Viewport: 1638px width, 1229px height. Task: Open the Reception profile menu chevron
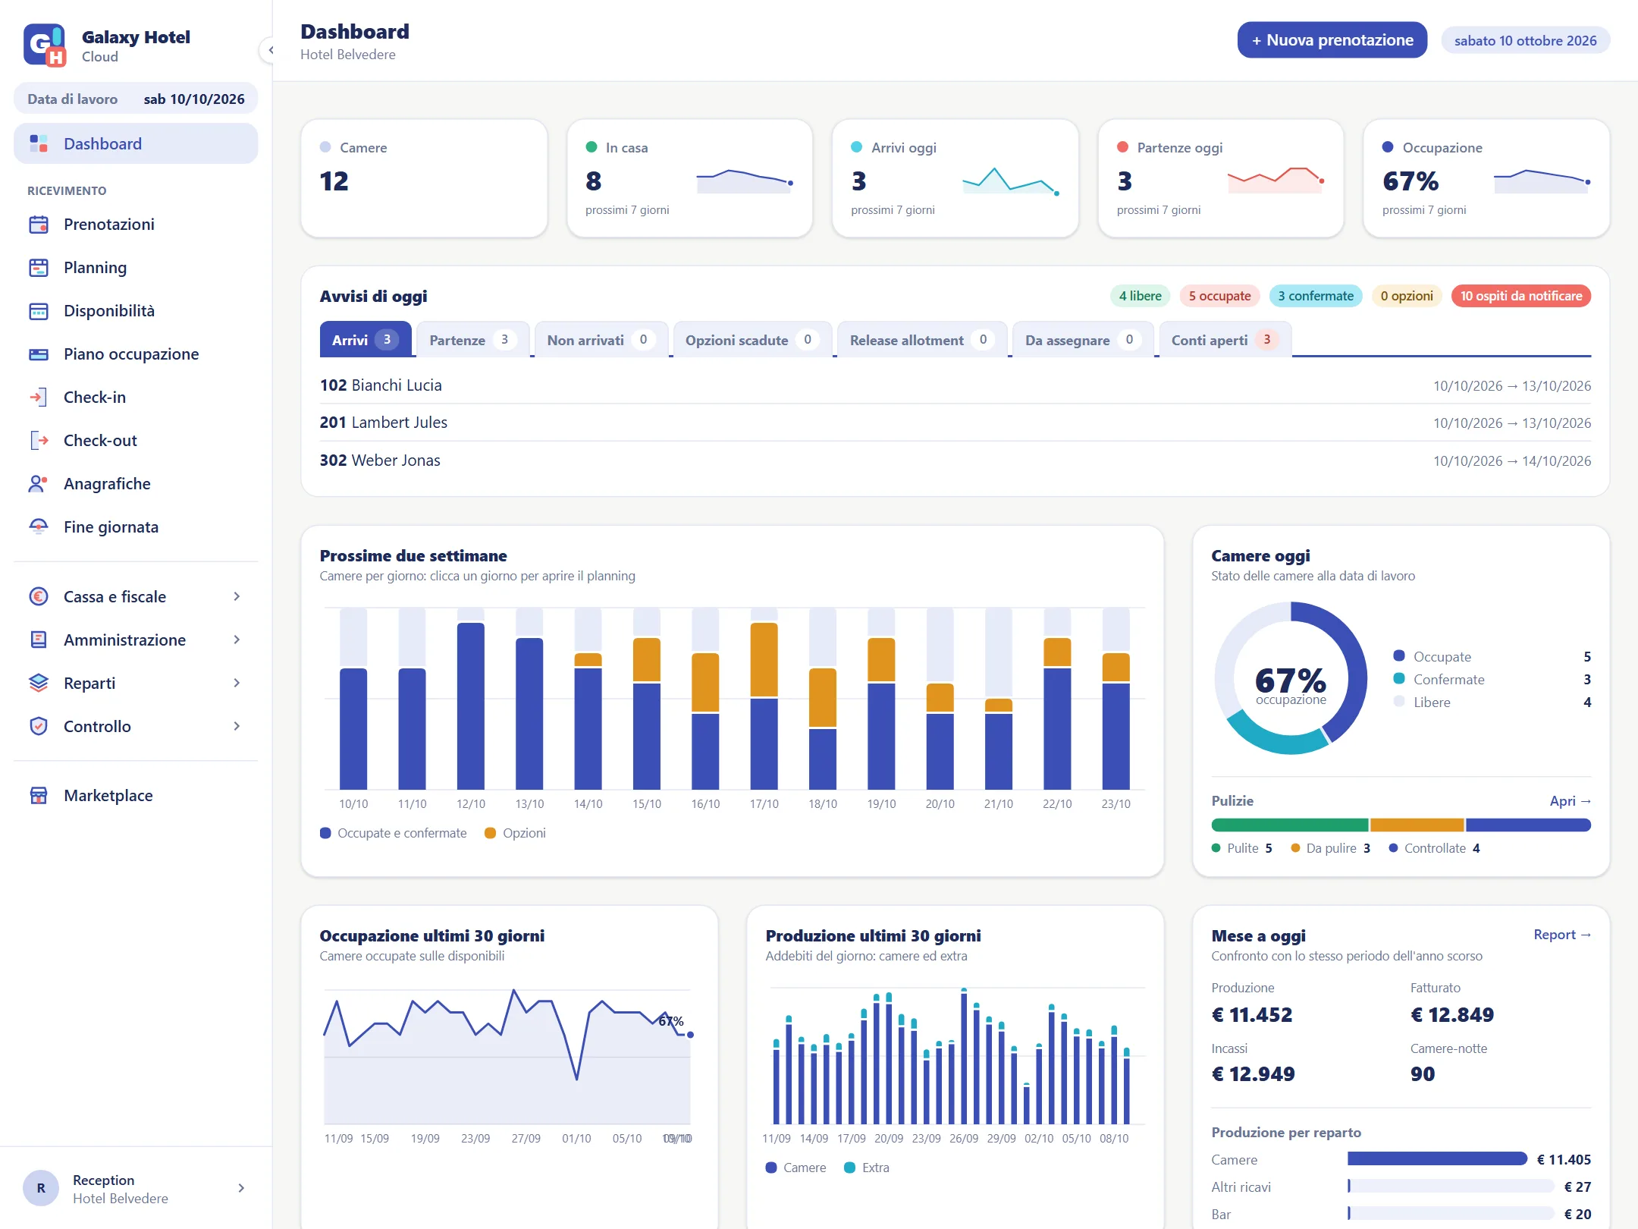[x=241, y=1188]
